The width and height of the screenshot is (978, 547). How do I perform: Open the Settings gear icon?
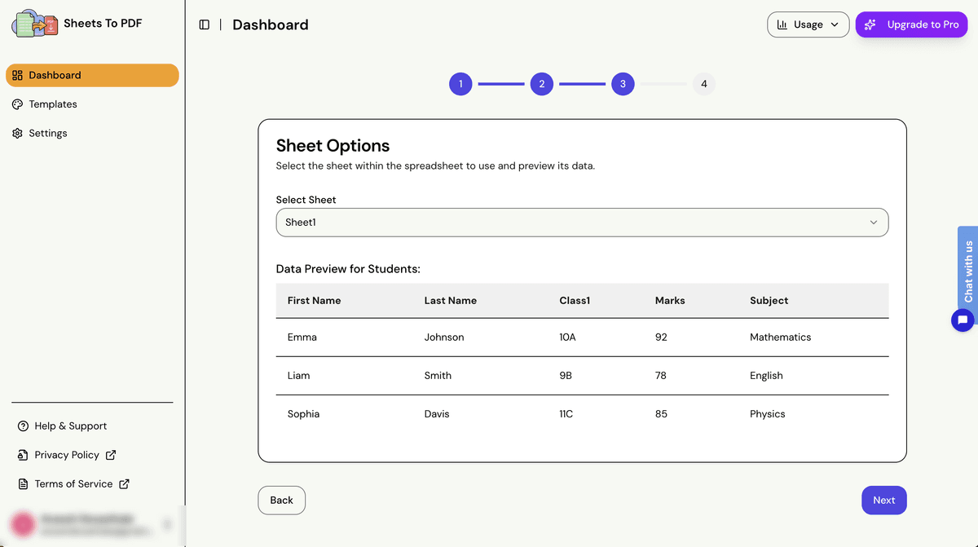[x=18, y=133]
